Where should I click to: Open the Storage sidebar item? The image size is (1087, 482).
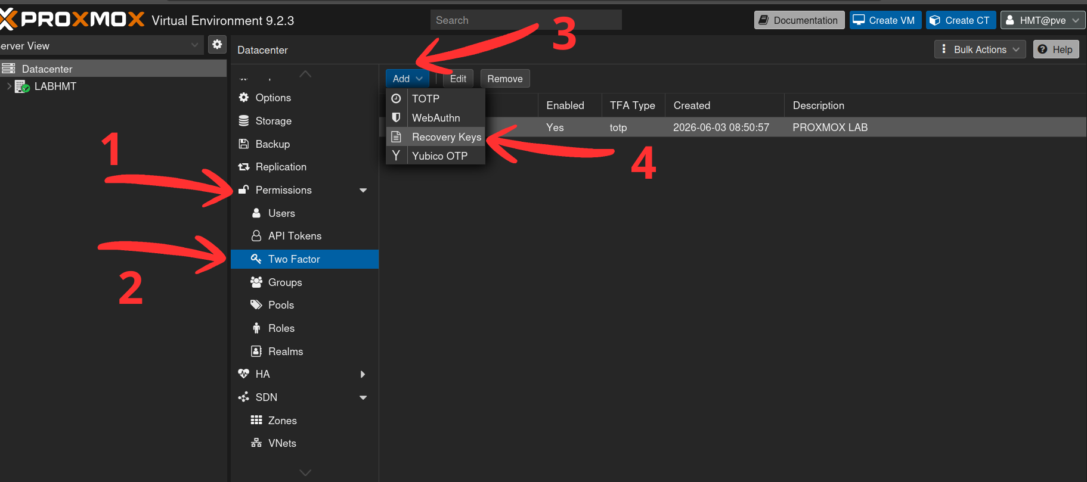[305, 120]
